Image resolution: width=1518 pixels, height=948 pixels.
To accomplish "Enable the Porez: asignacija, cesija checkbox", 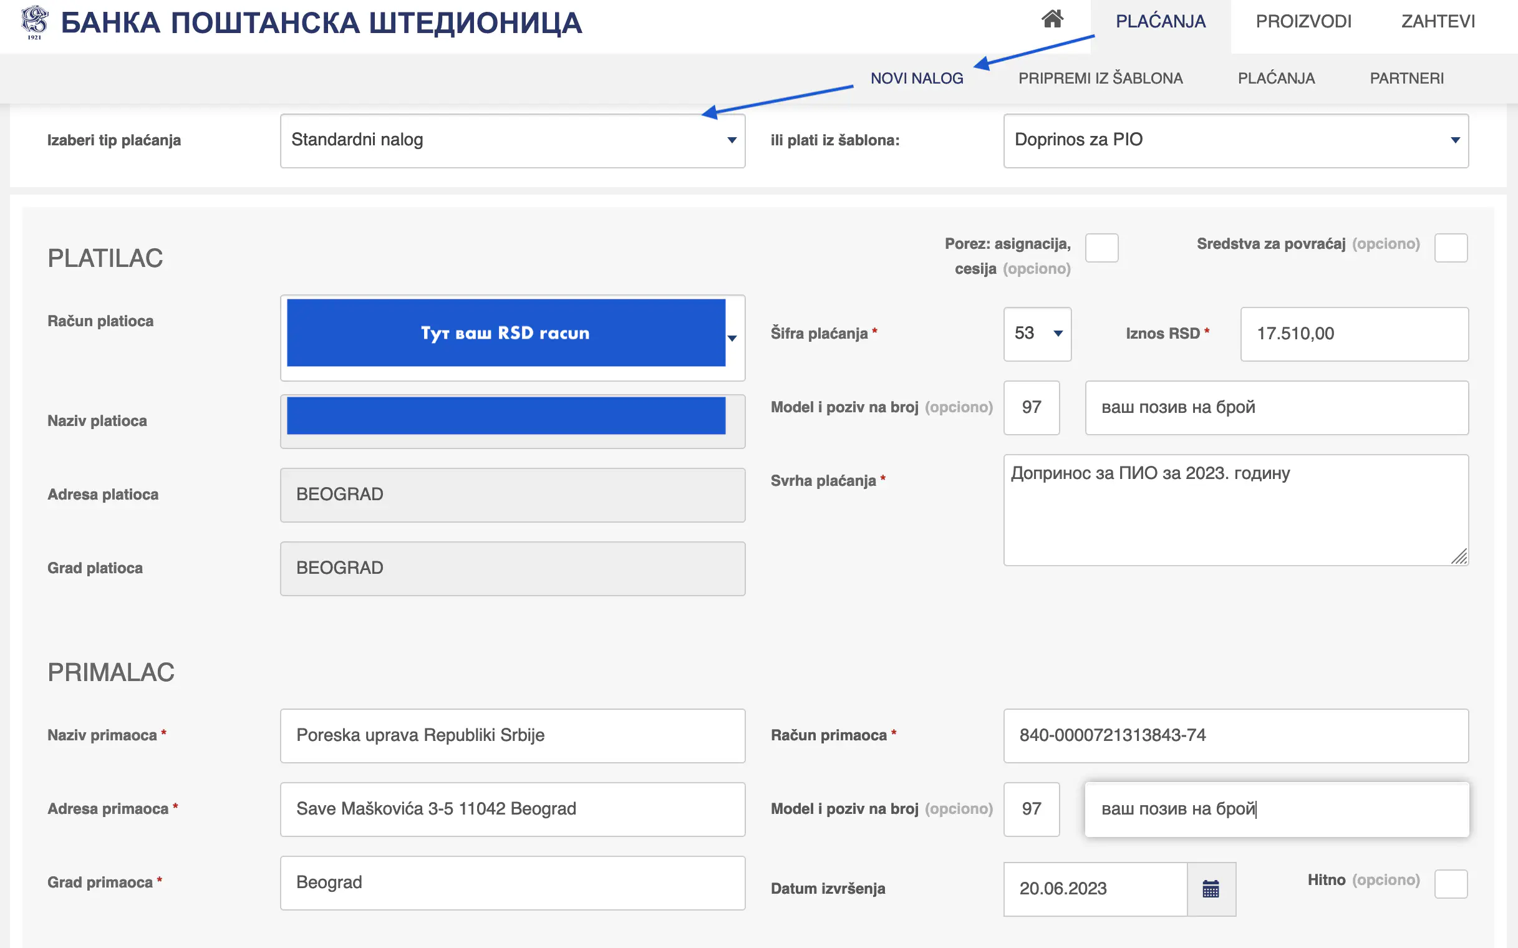I will tap(1102, 248).
